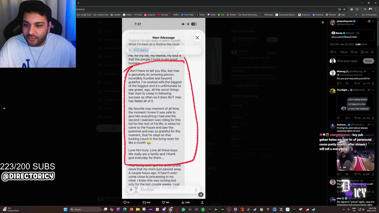Open Spotify from the taskbar
The width and height of the screenshot is (379, 213).
tap(203, 209)
